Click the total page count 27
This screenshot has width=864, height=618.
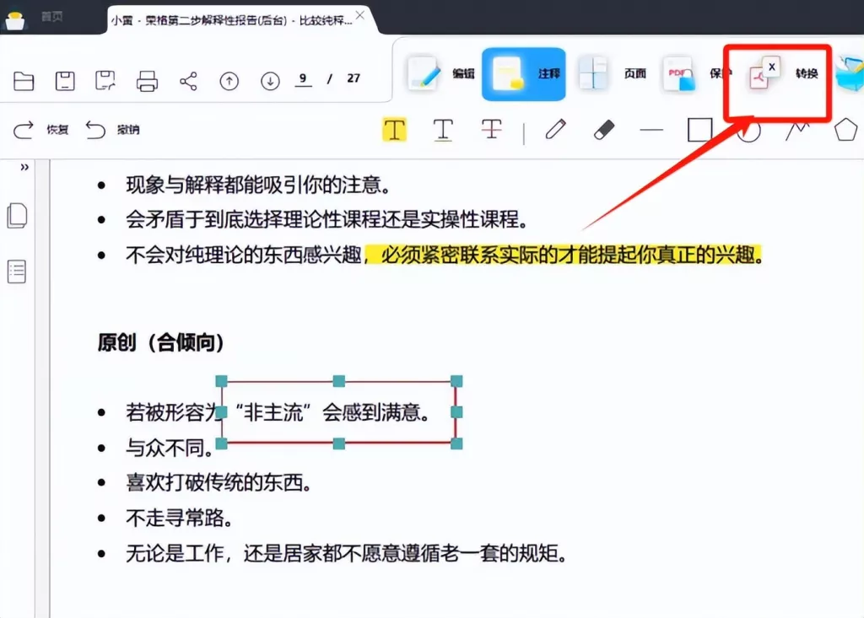[x=354, y=78]
